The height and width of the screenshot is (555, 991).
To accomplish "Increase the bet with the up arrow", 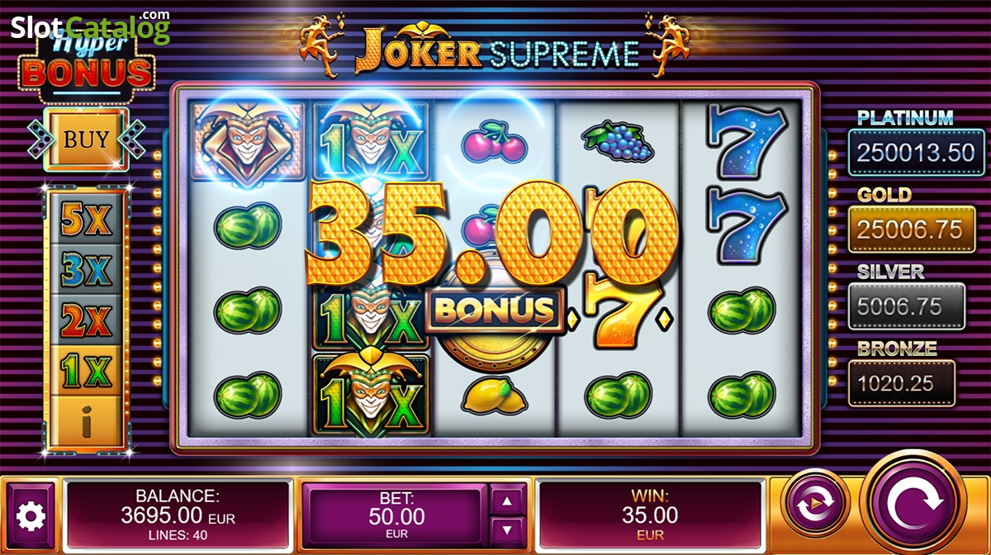I will pos(508,500).
